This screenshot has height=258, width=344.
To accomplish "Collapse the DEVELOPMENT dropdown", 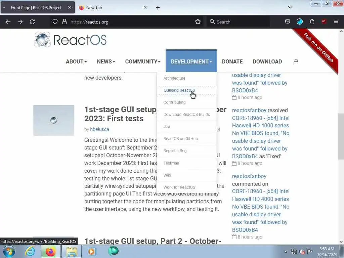I will point(191,62).
